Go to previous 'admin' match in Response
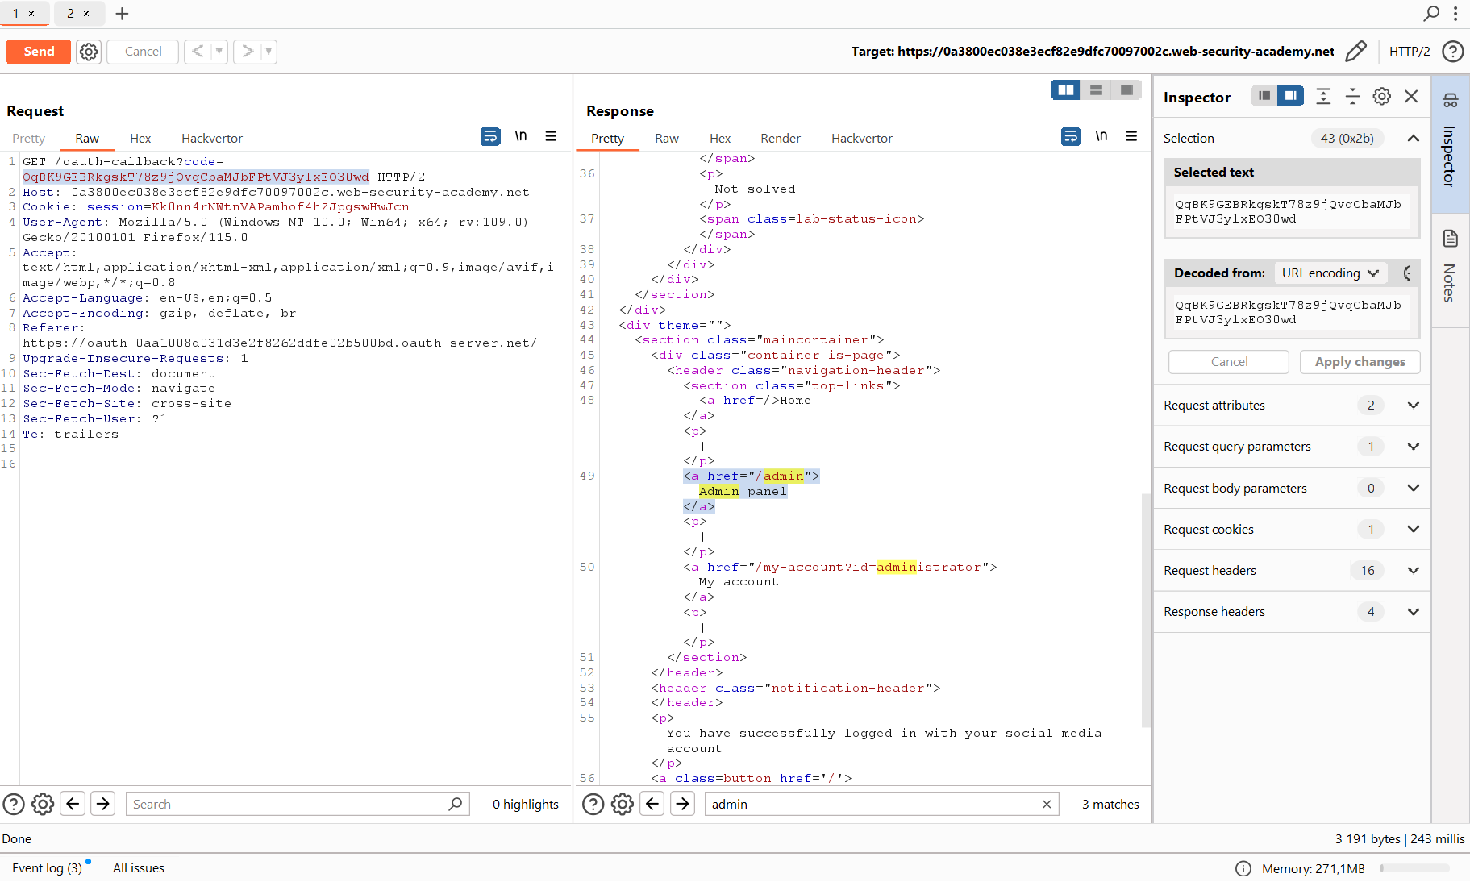 coord(652,805)
